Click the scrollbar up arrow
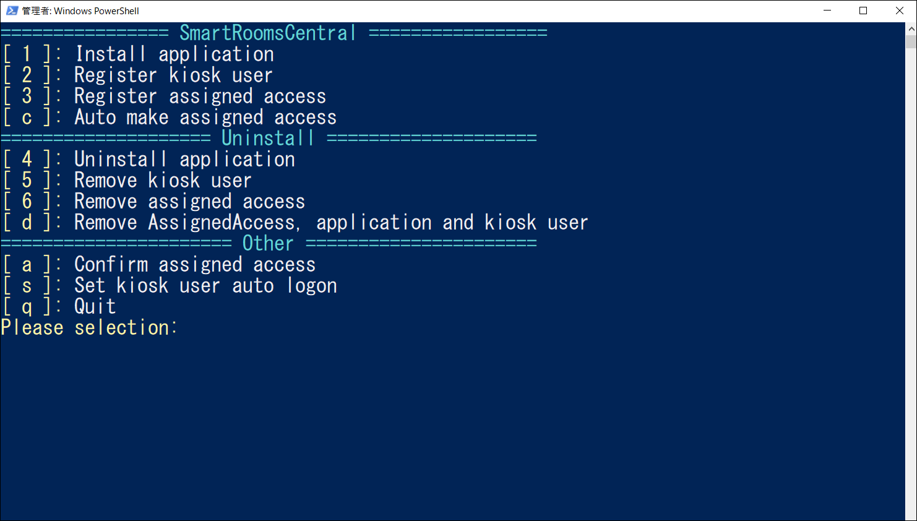 click(911, 28)
